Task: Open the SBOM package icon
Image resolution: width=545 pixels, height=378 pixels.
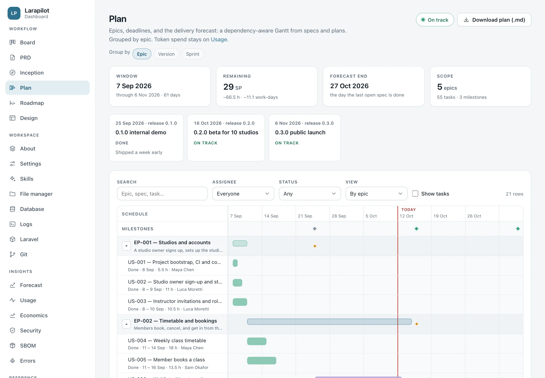Action: (x=12, y=345)
